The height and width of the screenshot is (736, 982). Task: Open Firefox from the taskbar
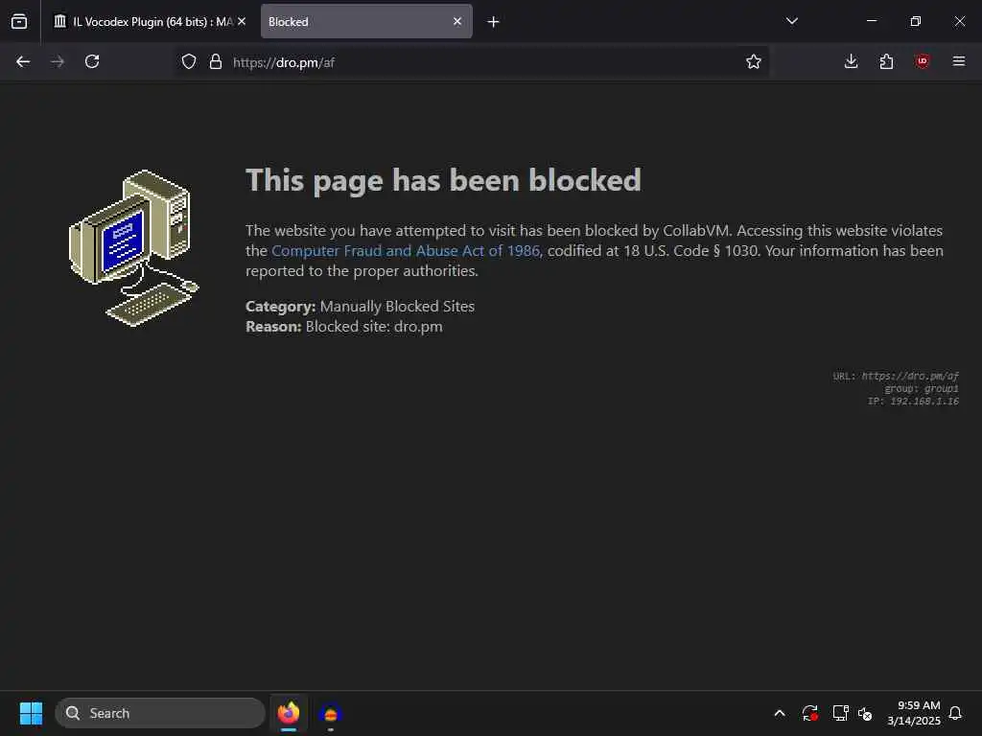(288, 713)
